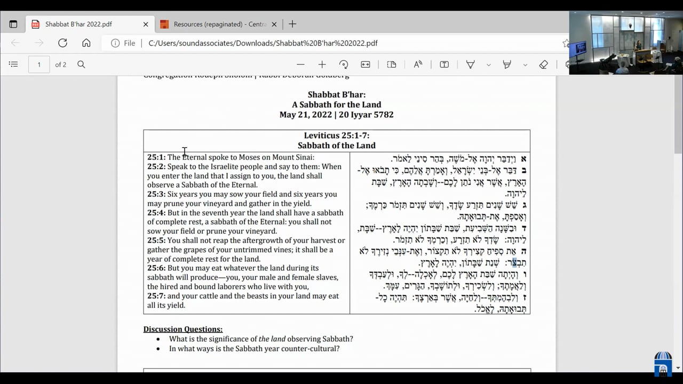Click the heading 'Leviticus 25:1-7:'
This screenshot has height=384, width=683.
(x=337, y=135)
